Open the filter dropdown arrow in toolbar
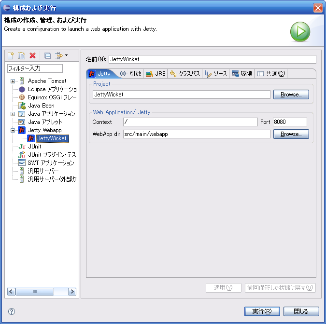This screenshot has width=326, height=324. click(x=66, y=55)
